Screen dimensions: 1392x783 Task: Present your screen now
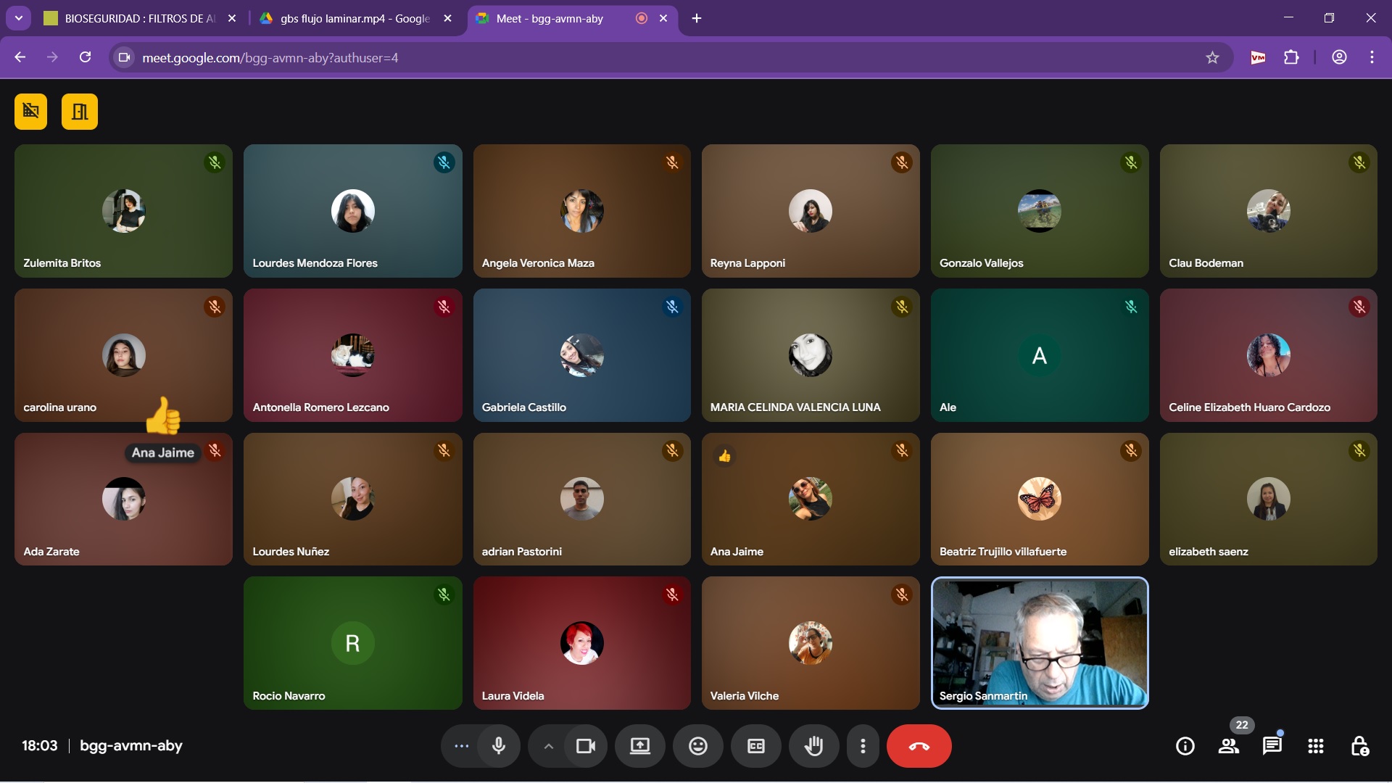pyautogui.click(x=639, y=746)
